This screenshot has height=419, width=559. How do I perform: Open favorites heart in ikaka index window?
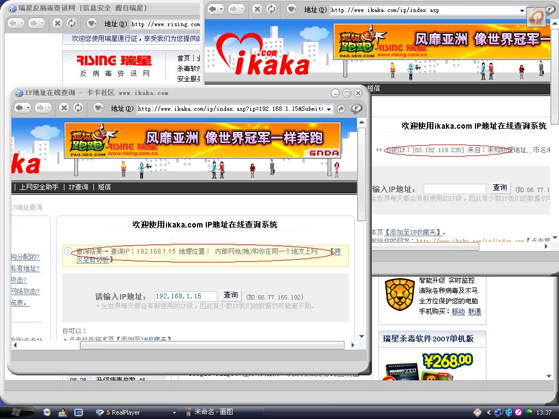[292, 9]
